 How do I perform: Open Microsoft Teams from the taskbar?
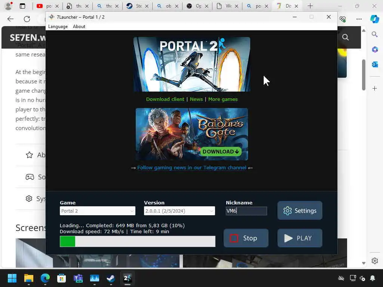coord(78,278)
